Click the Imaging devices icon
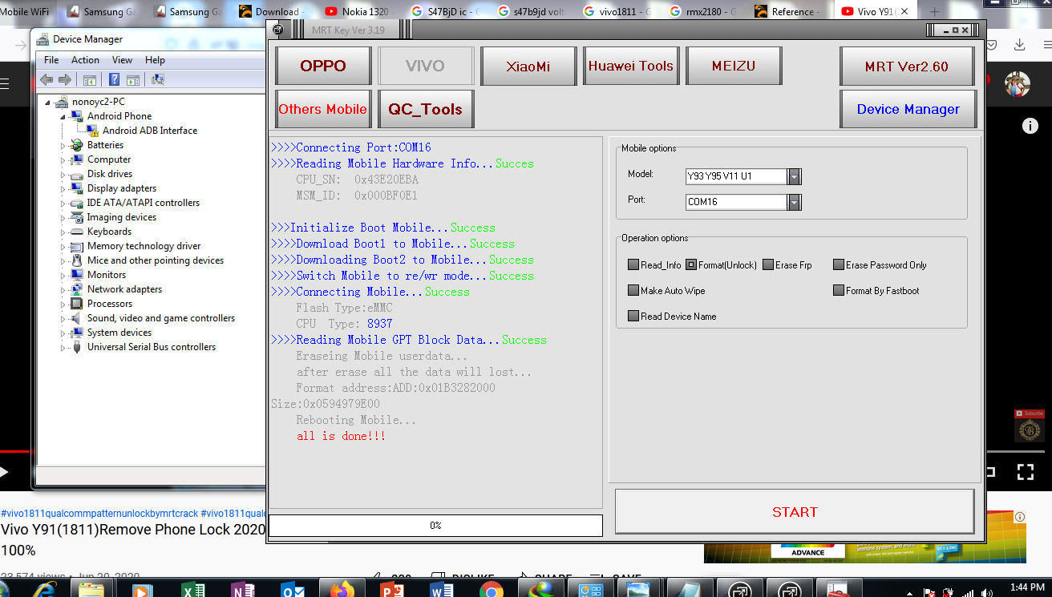The image size is (1052, 597). pyautogui.click(x=77, y=217)
